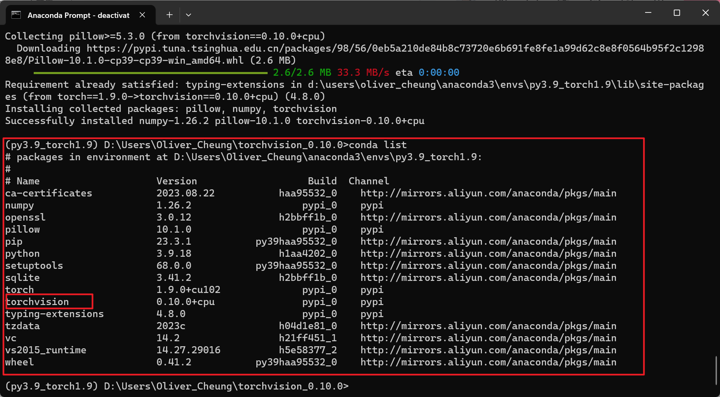
Task: Click the 33.3 MB/s download speed text
Action: [x=363, y=72]
